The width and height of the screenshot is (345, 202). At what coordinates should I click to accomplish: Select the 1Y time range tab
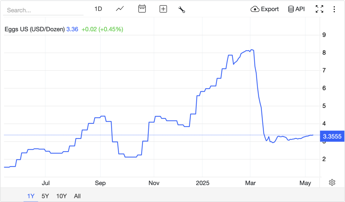(31, 196)
